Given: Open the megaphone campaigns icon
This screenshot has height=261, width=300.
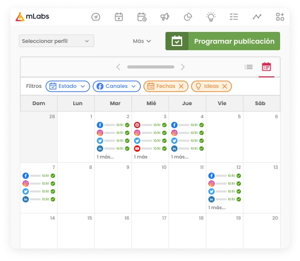Looking at the screenshot, I should pos(165,17).
